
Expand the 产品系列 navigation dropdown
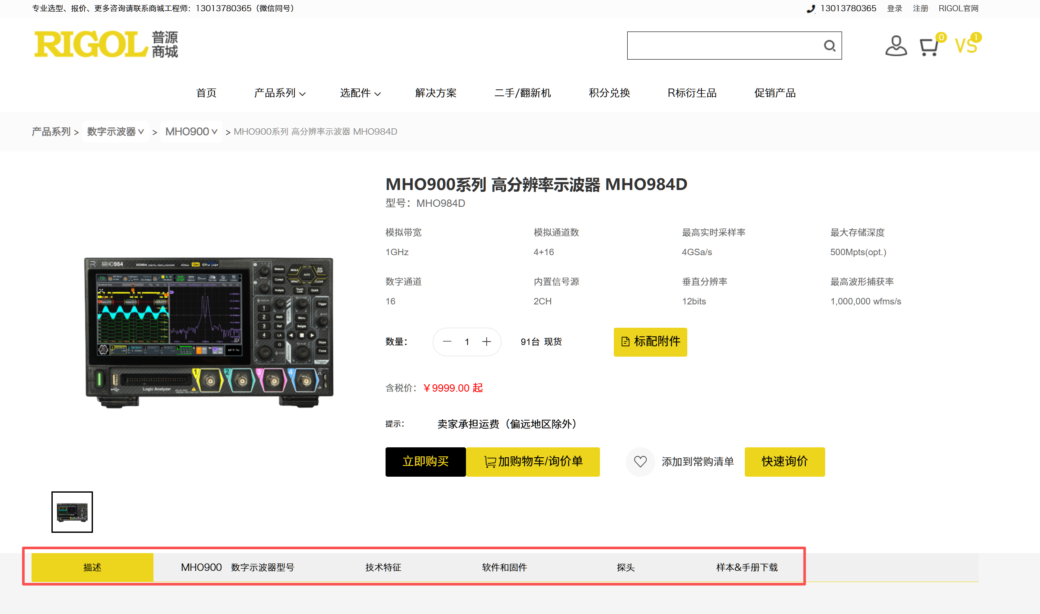pyautogui.click(x=280, y=93)
